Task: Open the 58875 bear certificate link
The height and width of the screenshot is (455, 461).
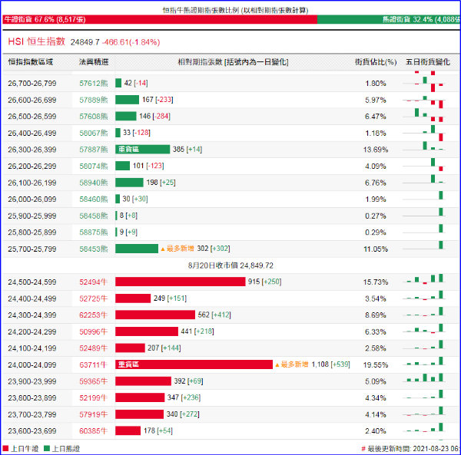Action: coord(94,232)
